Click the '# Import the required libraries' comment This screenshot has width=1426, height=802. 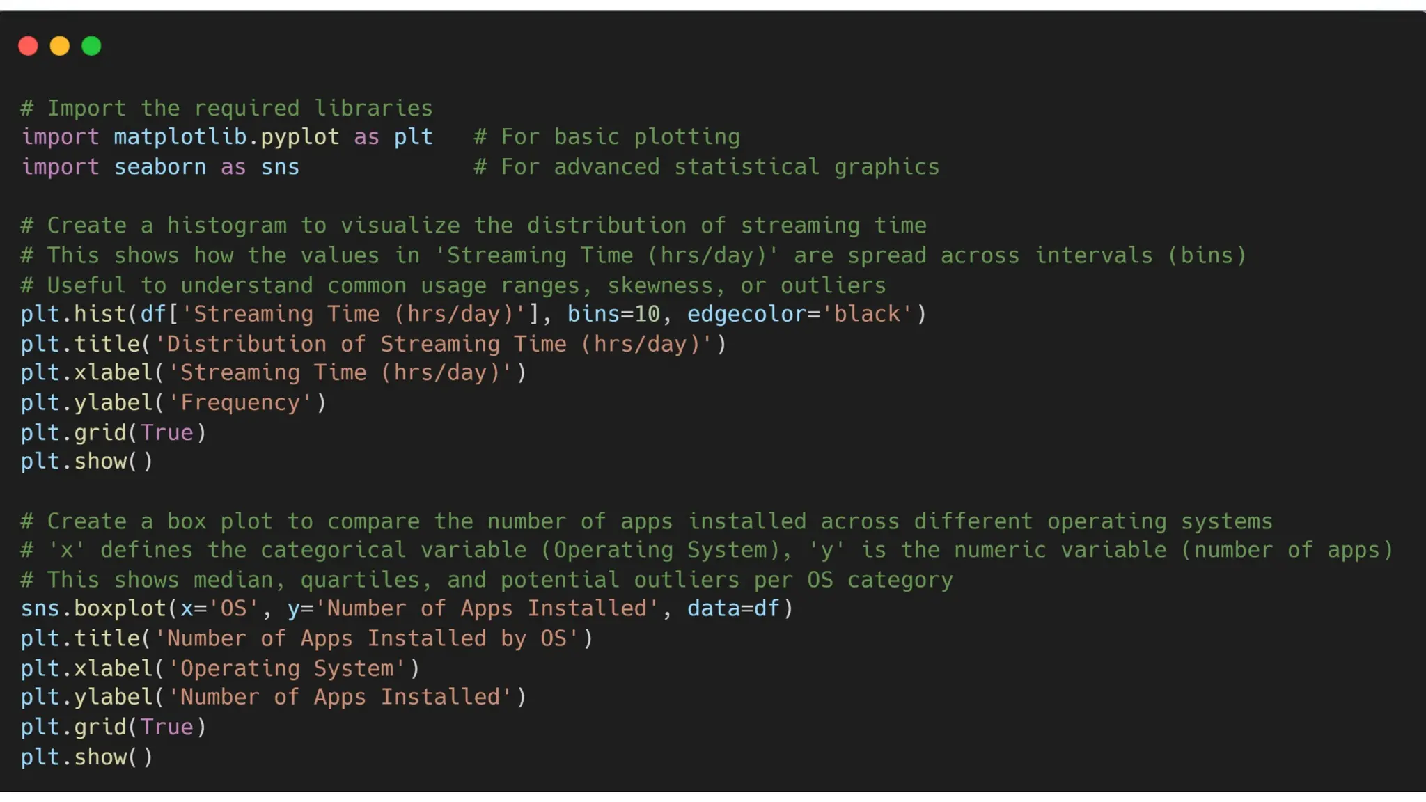pyautogui.click(x=226, y=108)
